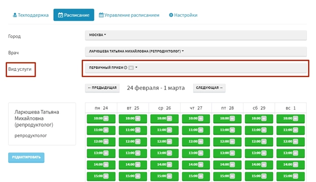Click the clock icon in Первичный прием
Screen dimensions: 316x182
(x=126, y=68)
